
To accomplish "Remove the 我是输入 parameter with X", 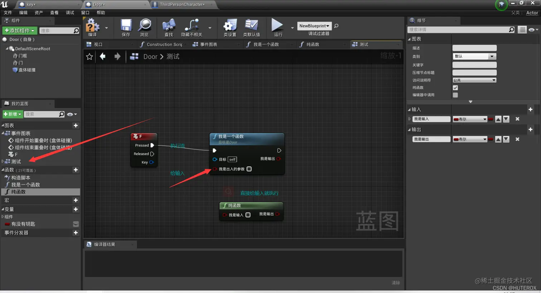I will 517,119.
